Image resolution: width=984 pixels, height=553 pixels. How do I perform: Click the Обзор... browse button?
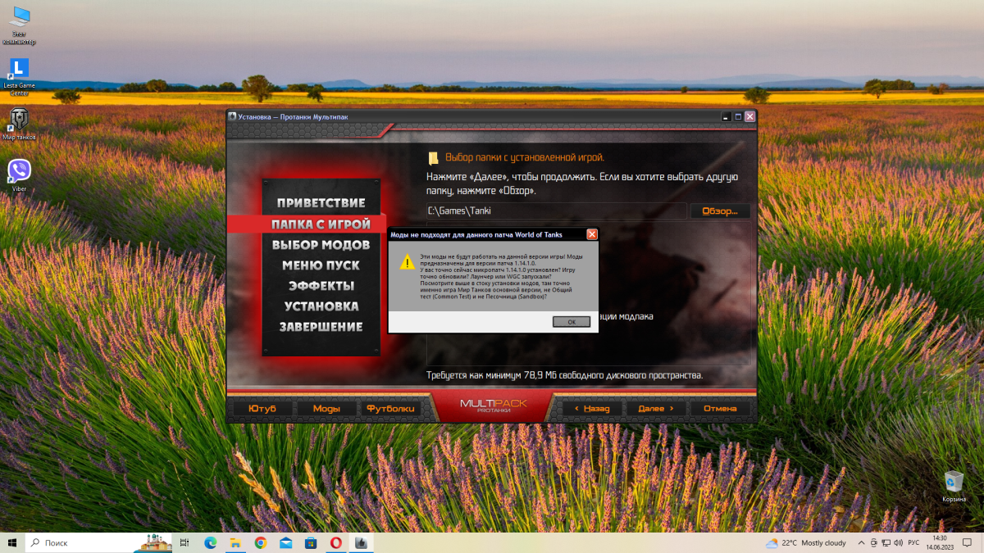720,211
